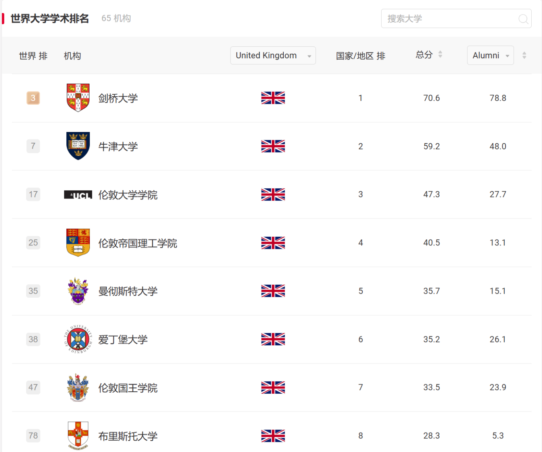Click UK flag in 伦敦国王学院 row
Viewport: 542px width, 452px height.
(273, 387)
